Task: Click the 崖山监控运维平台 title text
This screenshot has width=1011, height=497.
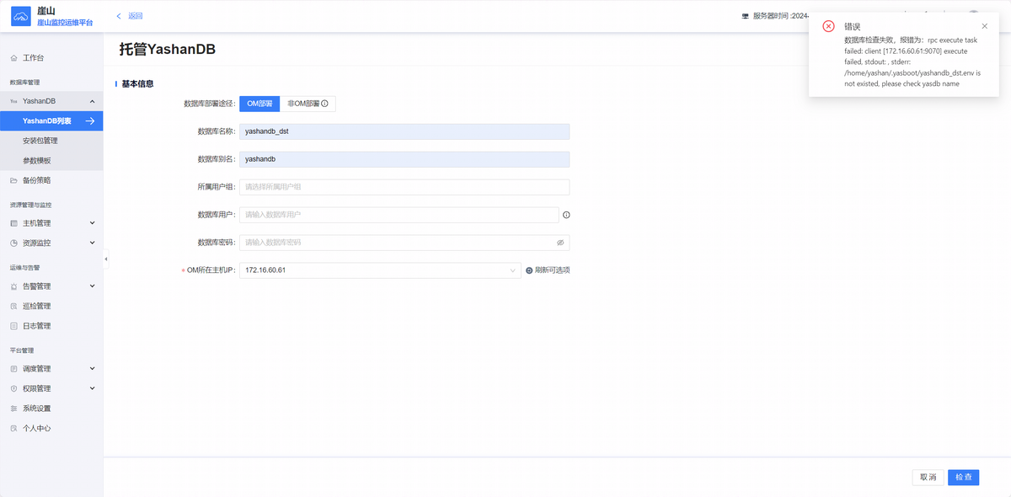Action: [65, 22]
